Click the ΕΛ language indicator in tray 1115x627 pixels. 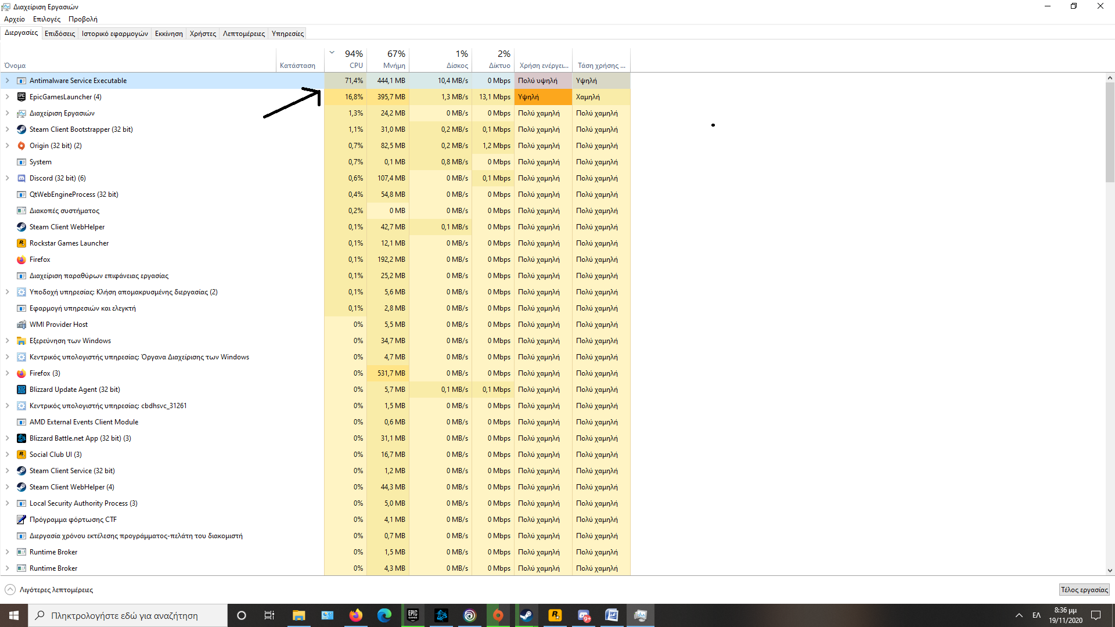[1037, 615]
